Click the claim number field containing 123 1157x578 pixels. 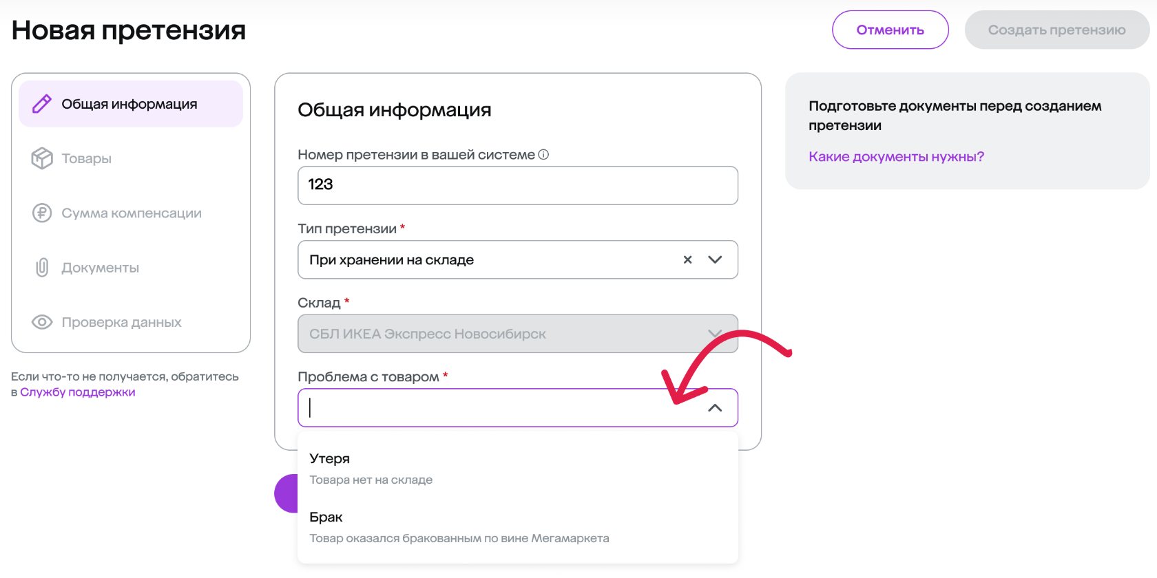tap(518, 185)
